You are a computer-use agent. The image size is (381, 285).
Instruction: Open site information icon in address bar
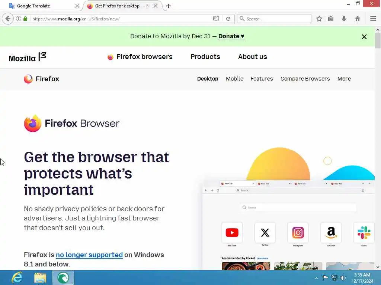point(19,19)
